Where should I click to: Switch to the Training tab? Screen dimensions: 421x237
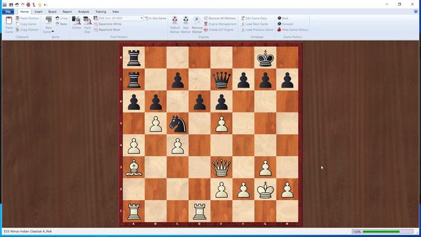101,12
